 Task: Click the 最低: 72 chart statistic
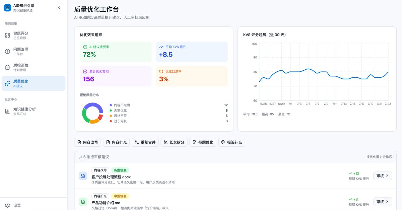click(x=284, y=114)
